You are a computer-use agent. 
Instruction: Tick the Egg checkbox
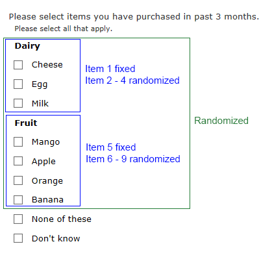point(18,84)
